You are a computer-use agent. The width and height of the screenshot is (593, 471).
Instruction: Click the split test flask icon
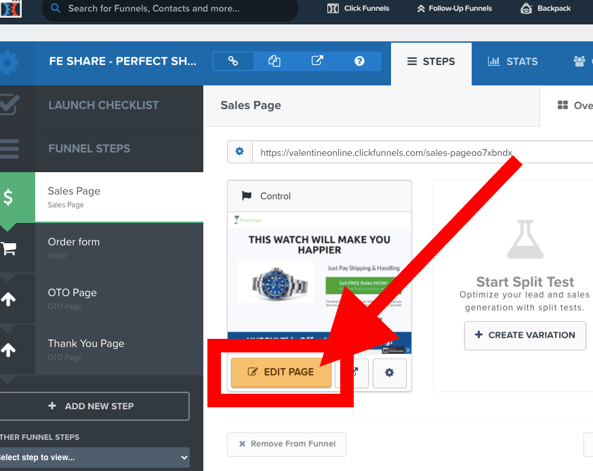point(525,239)
